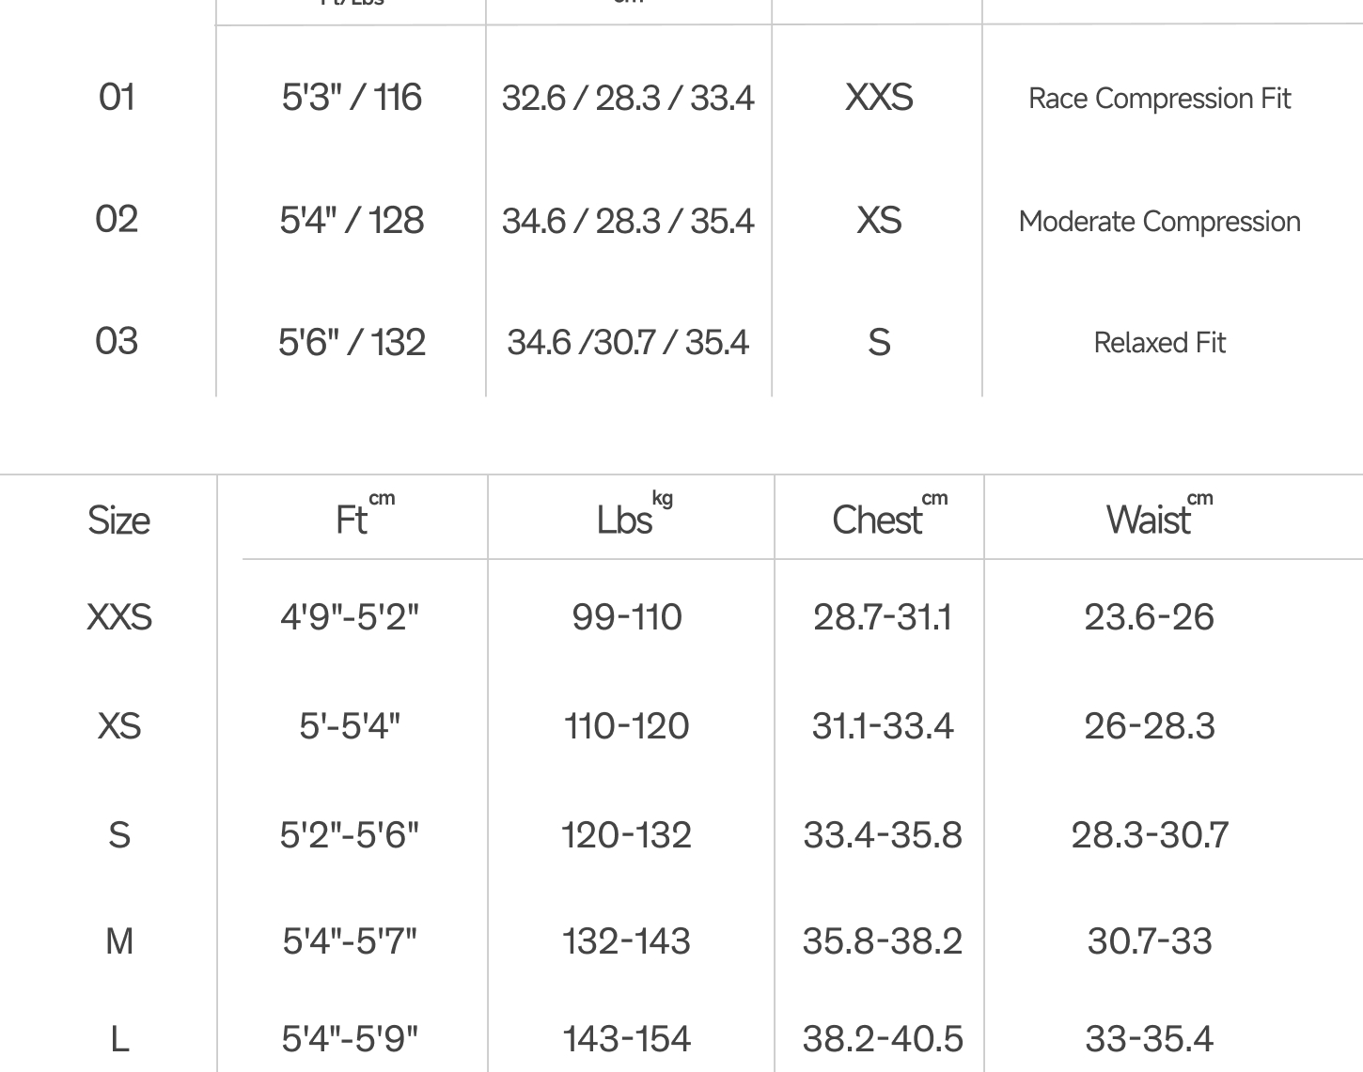Switch Chest column to cm unit
Image resolution: width=1363 pixels, height=1072 pixels.
[934, 499]
